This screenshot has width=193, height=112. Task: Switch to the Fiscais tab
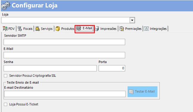[x=25, y=29]
